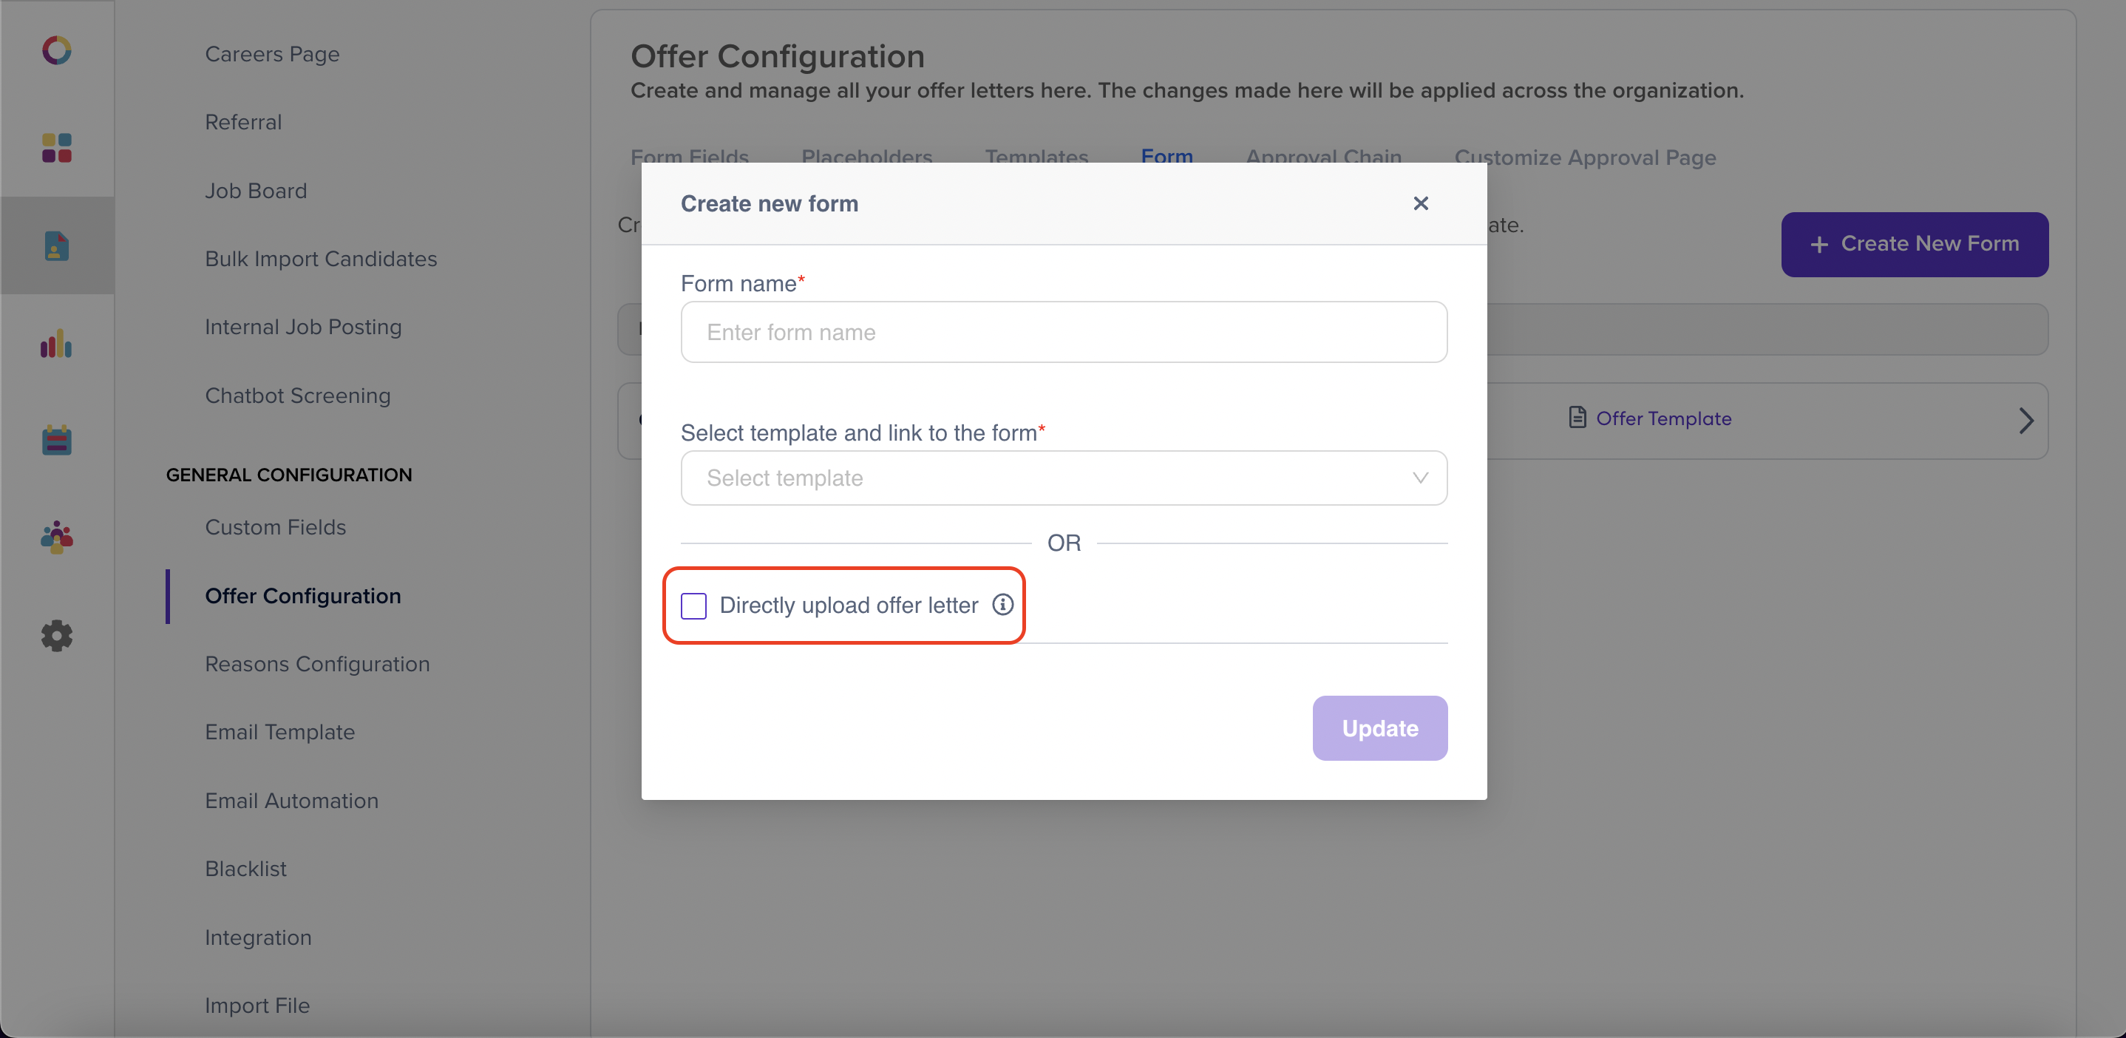2126x1038 pixels.
Task: Click the Update button
Action: click(x=1380, y=727)
